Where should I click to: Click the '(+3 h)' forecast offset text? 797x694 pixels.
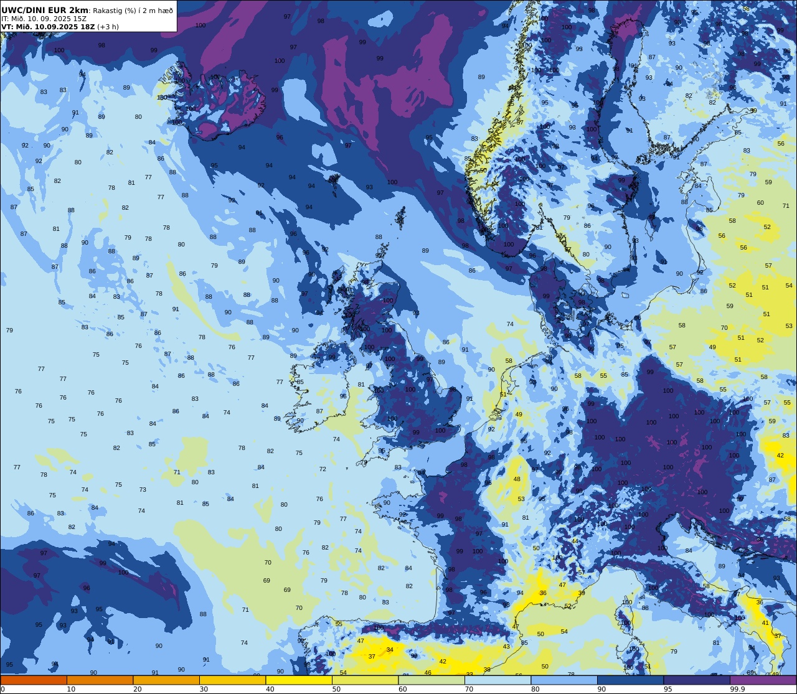(108, 27)
